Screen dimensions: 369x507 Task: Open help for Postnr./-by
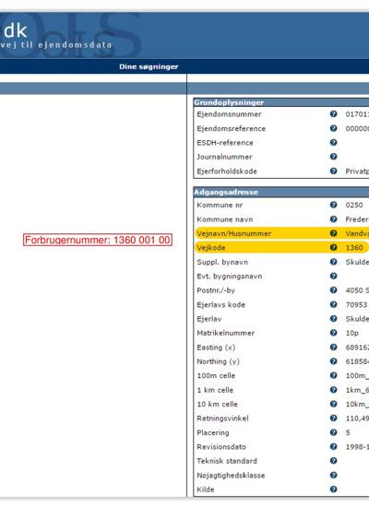pyautogui.click(x=333, y=290)
